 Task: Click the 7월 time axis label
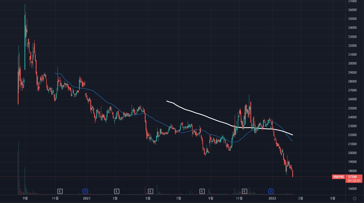(179, 198)
